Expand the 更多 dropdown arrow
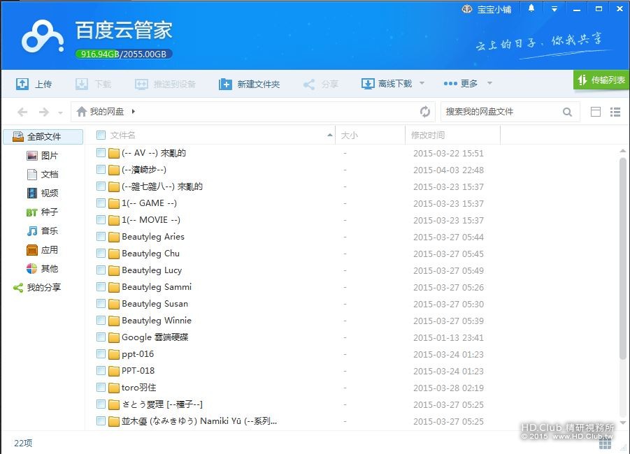 489,83
